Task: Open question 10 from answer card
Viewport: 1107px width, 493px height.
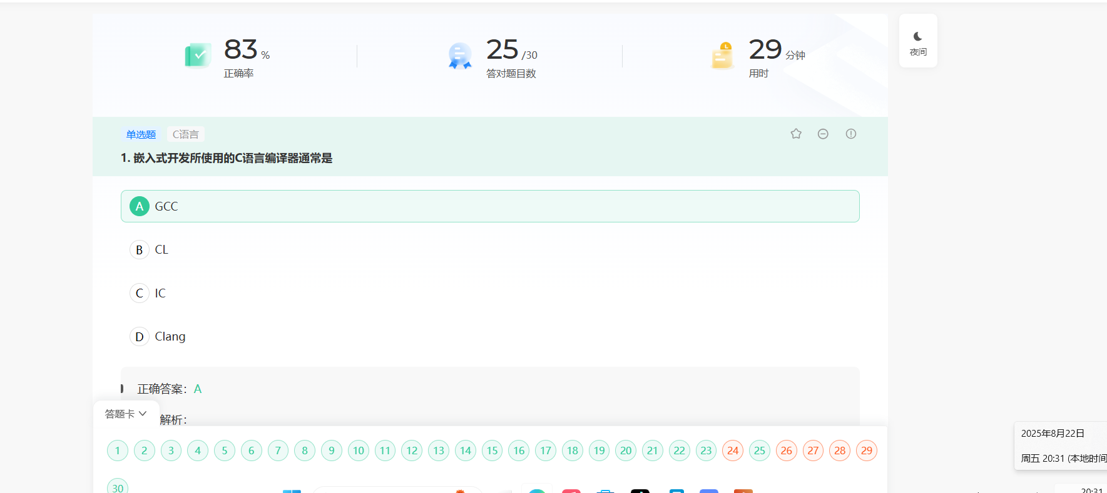Action: click(x=359, y=451)
